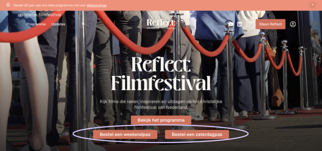Click the Steun Reflect button
Viewport: 322px width, 151px height.
[x=270, y=24]
